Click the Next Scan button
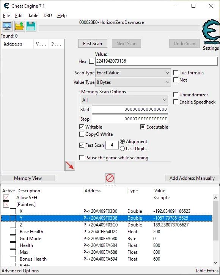The width and height of the screenshot is (220, 275). 126,44
